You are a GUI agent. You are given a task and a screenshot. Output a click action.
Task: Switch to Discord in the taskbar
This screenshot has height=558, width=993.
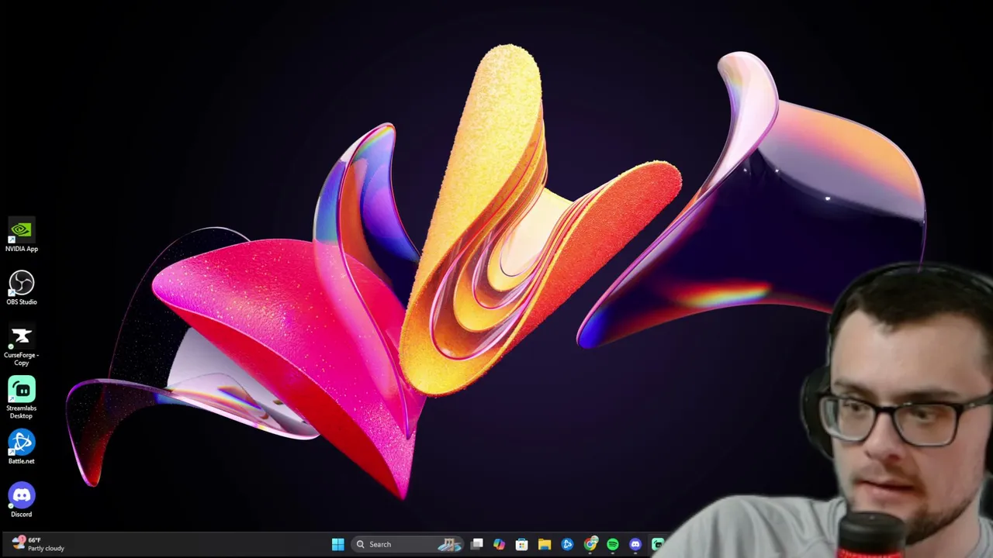[635, 545]
